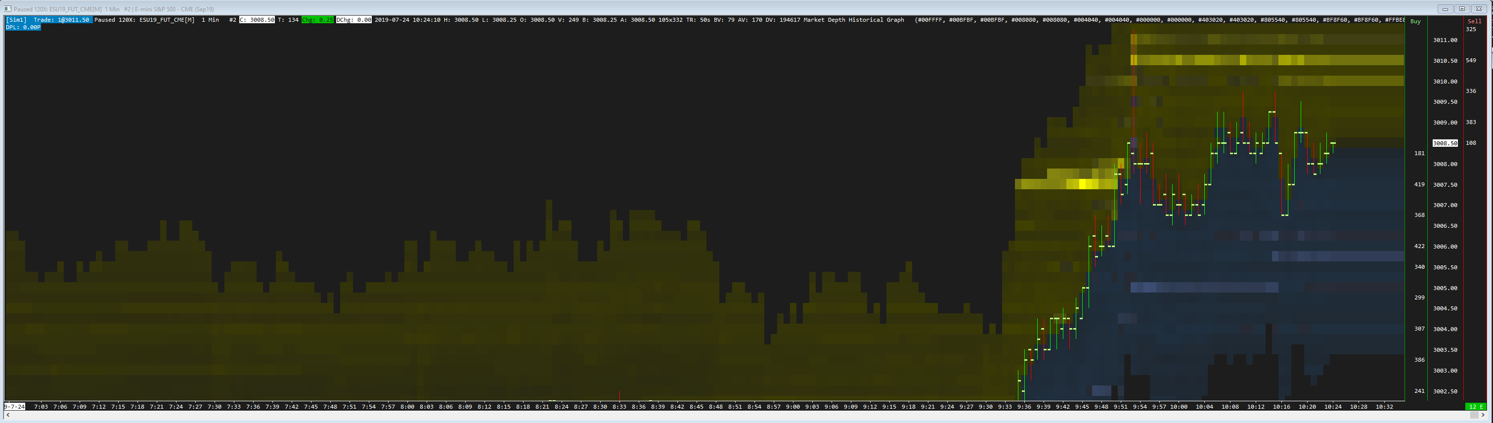
Task: Click the 3004.50 price level
Action: (1445, 308)
